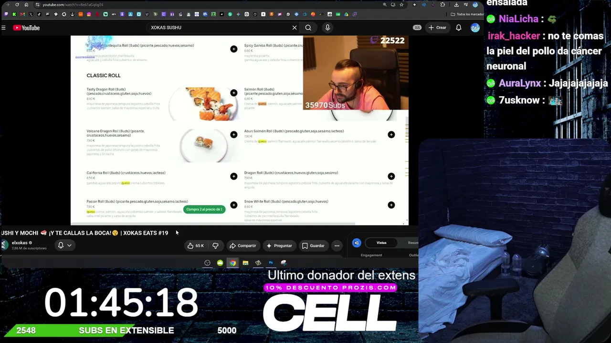The height and width of the screenshot is (343, 611).
Task: Open the green cloud app in taskbar
Action: click(x=220, y=263)
